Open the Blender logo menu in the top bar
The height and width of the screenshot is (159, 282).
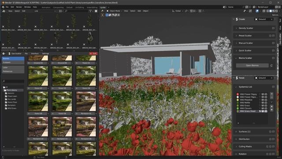point(3,7)
